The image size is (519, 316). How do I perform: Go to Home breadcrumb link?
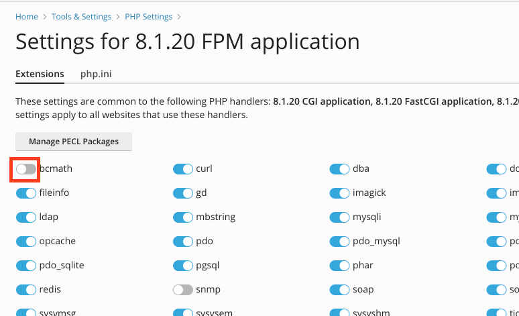(27, 16)
